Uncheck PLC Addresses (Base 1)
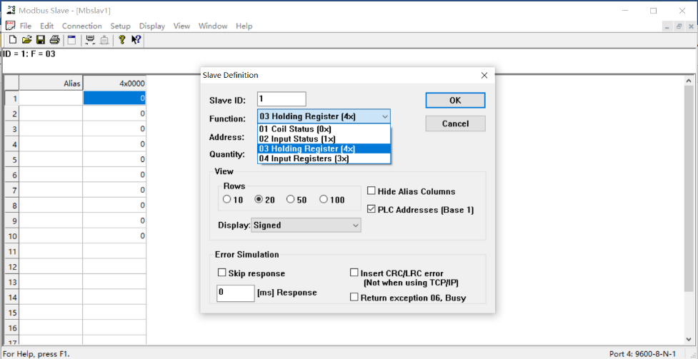Screen dimensions: 698x359 coord(372,210)
